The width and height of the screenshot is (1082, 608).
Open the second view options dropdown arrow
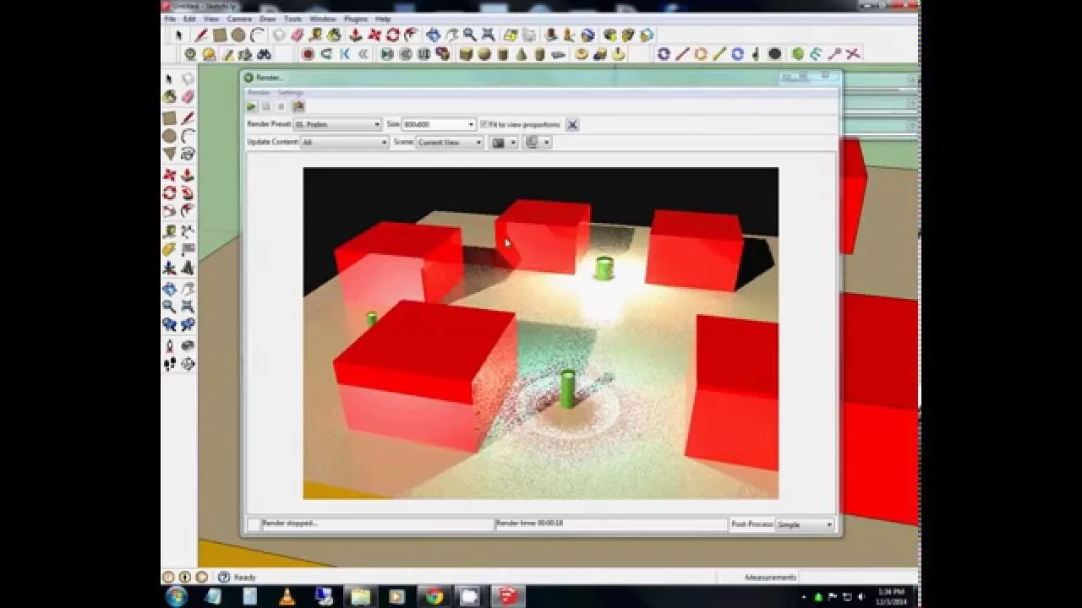pos(547,142)
